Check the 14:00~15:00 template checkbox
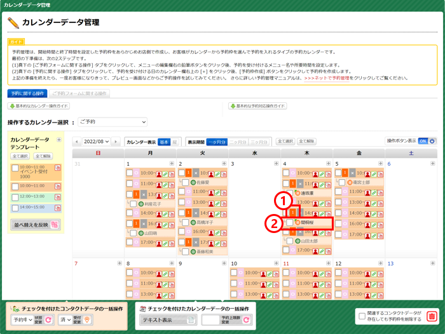The image size is (445, 334). click(x=15, y=208)
